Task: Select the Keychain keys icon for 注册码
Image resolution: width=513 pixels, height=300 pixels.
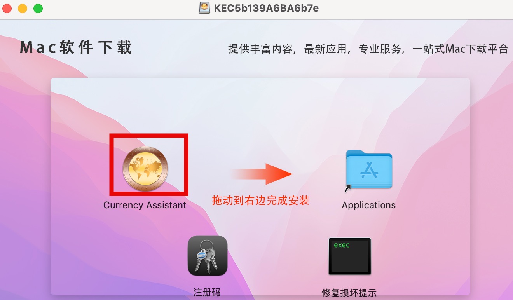Action: pos(208,256)
